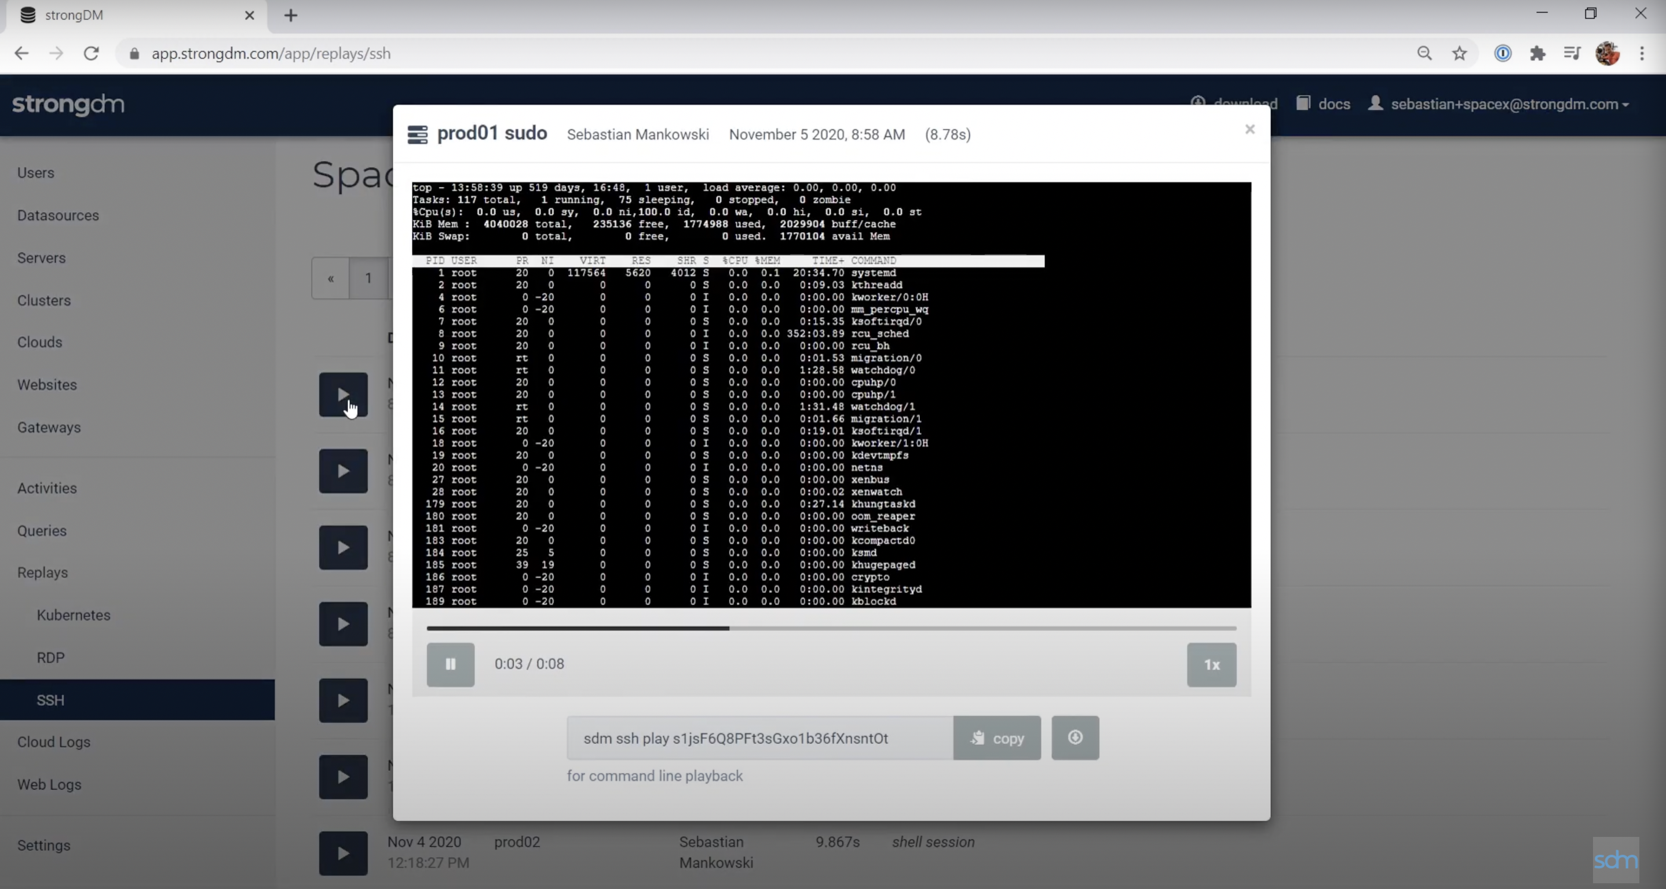Open a new browser tab
Image resolution: width=1666 pixels, height=889 pixels.
point(290,16)
